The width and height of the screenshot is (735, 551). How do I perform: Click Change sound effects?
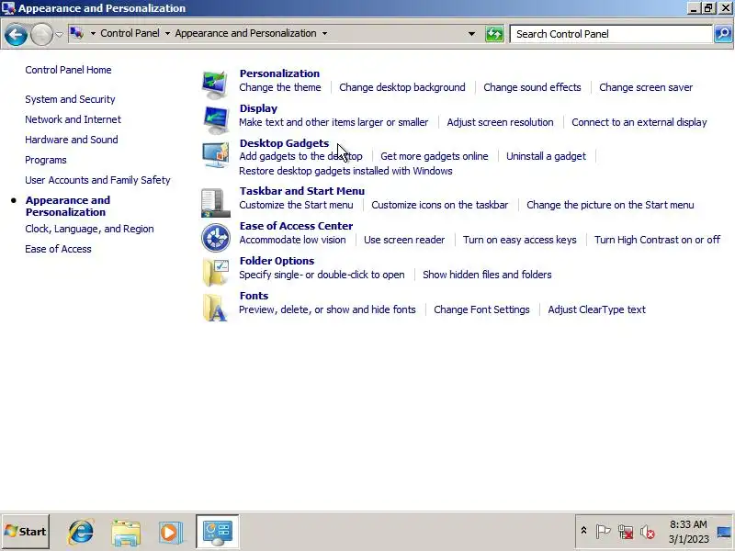point(532,87)
